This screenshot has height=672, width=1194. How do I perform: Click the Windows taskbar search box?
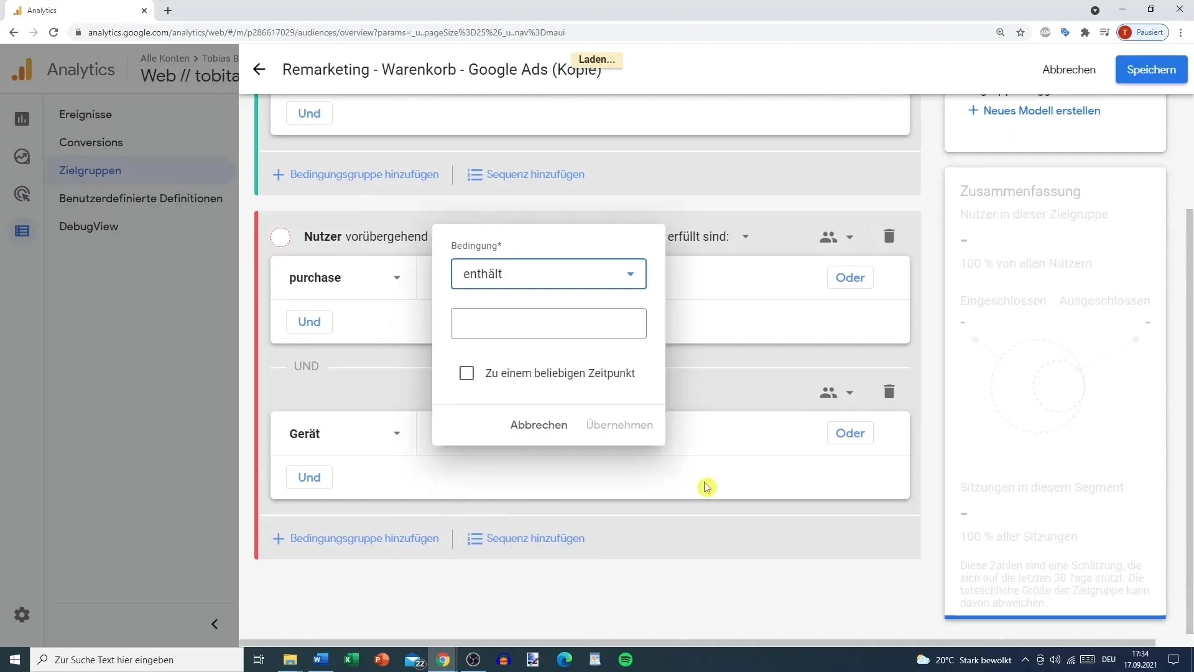click(137, 660)
